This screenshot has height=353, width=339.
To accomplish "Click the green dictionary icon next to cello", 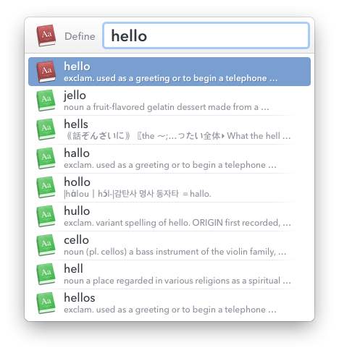I will [46, 245].
